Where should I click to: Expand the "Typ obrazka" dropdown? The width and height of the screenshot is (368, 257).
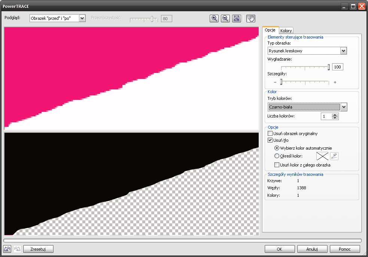click(343, 51)
